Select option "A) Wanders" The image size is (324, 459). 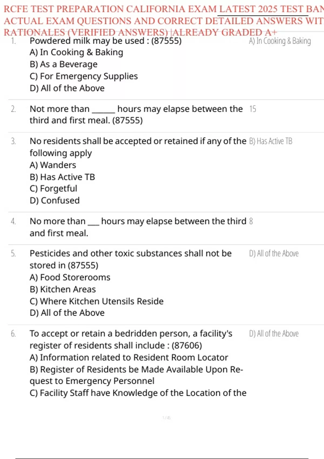click(53, 165)
